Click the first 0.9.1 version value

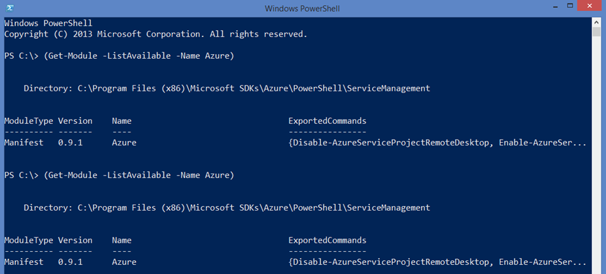pos(71,143)
